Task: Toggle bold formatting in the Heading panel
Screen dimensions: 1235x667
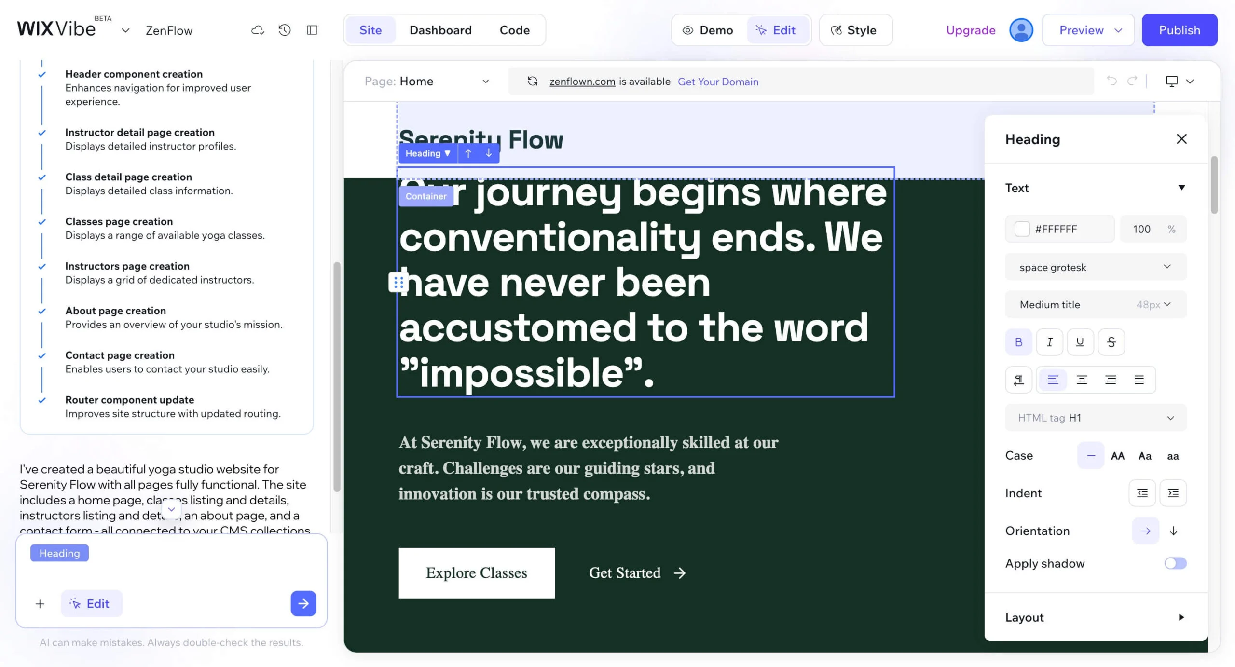Action: point(1018,341)
